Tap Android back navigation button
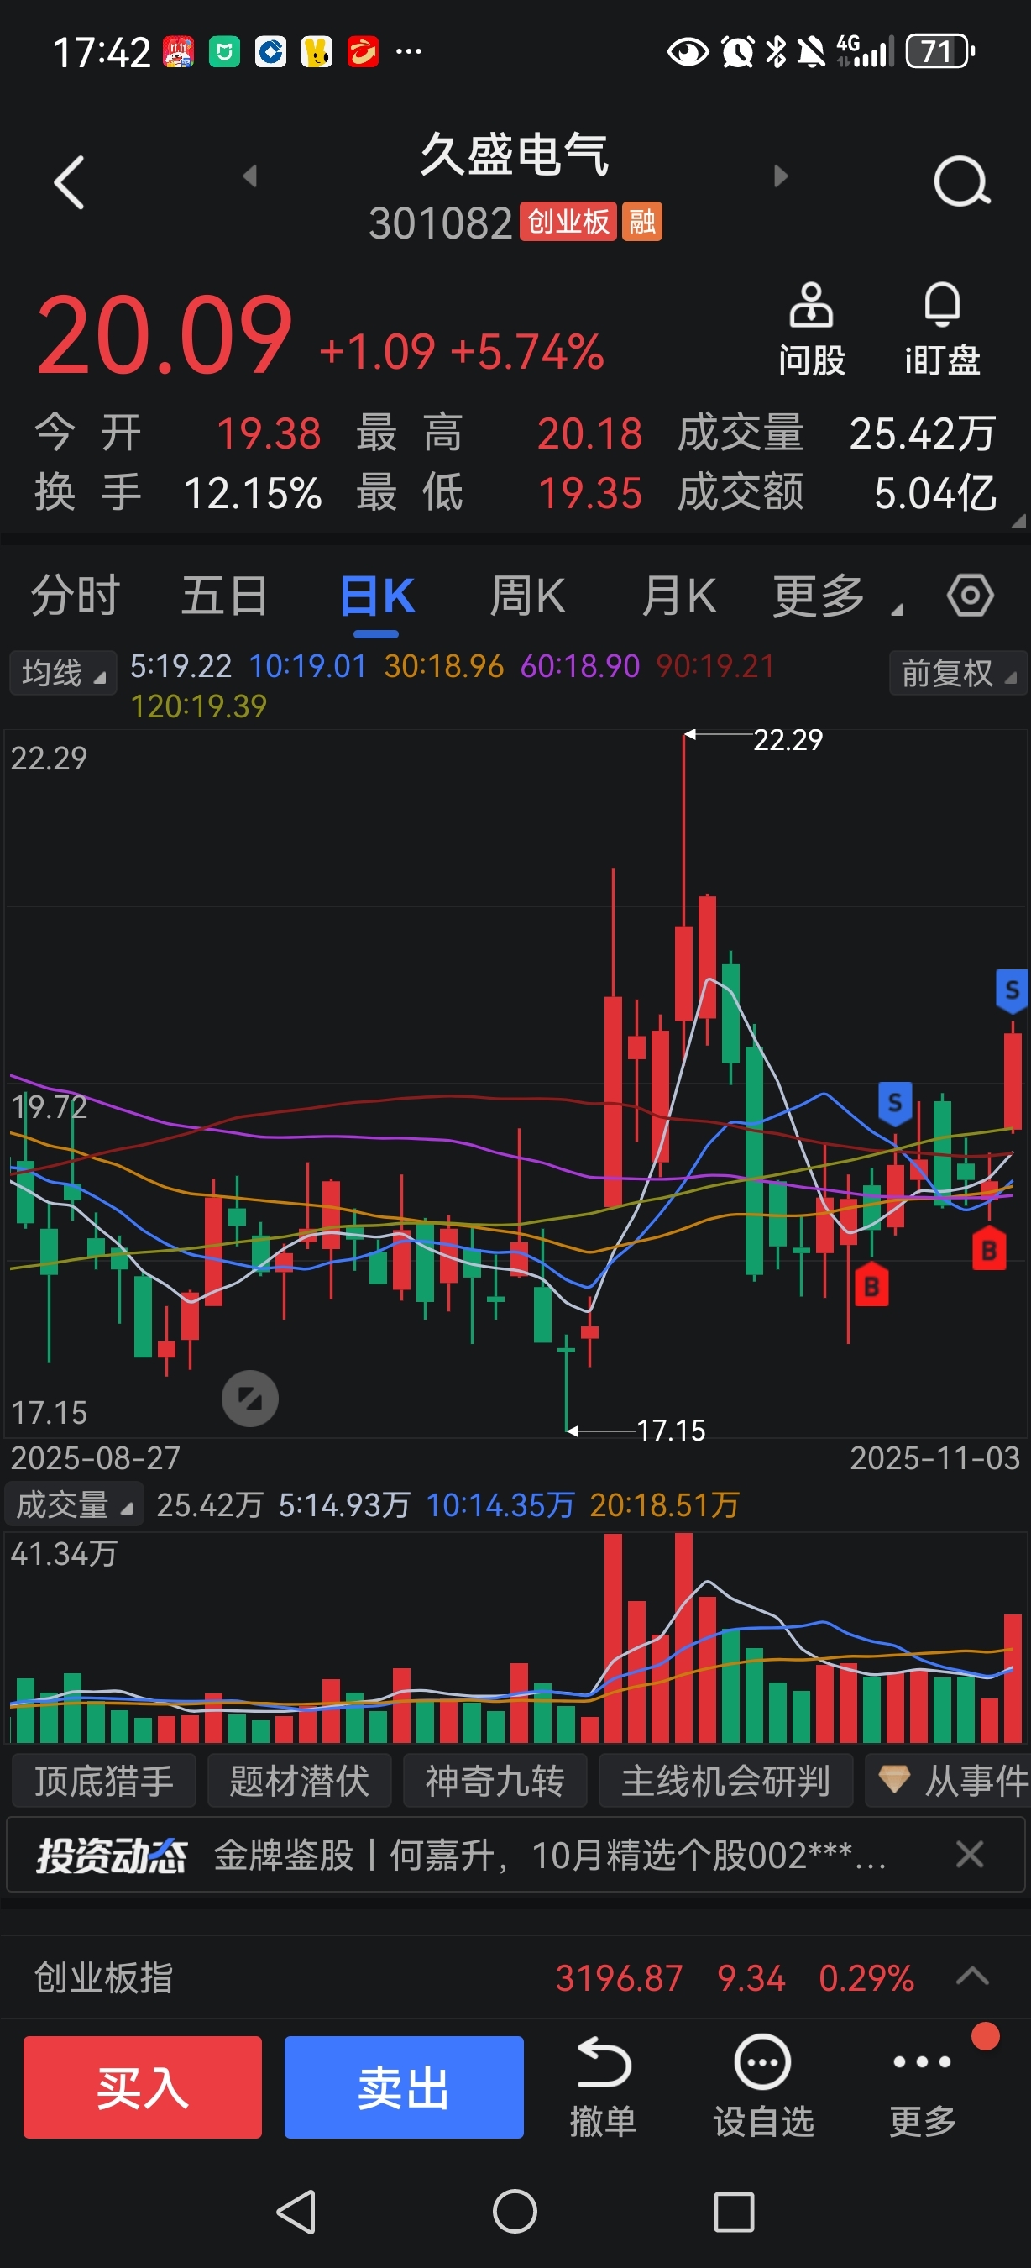 click(296, 2211)
